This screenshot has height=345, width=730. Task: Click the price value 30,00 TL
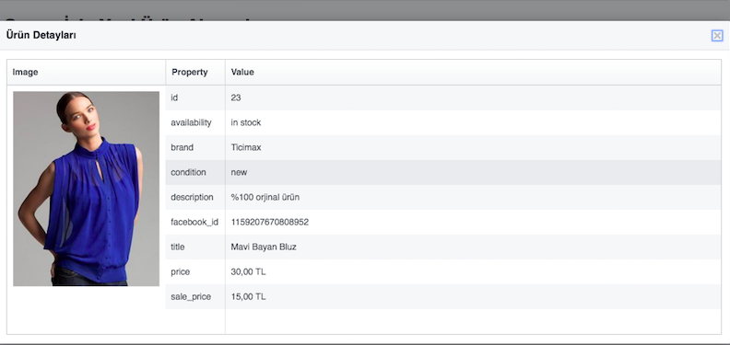click(x=248, y=272)
